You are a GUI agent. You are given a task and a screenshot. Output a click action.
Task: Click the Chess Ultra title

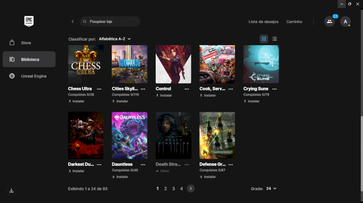click(80, 89)
